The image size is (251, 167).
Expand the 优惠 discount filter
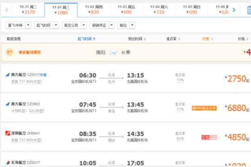[x=208, y=39]
